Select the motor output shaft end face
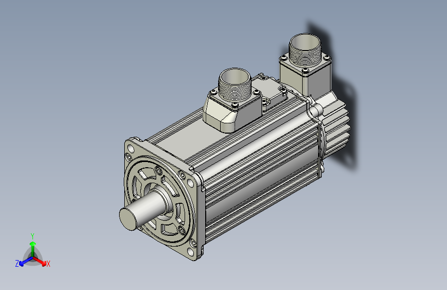This screenshot has width=447, height=290. point(128,219)
